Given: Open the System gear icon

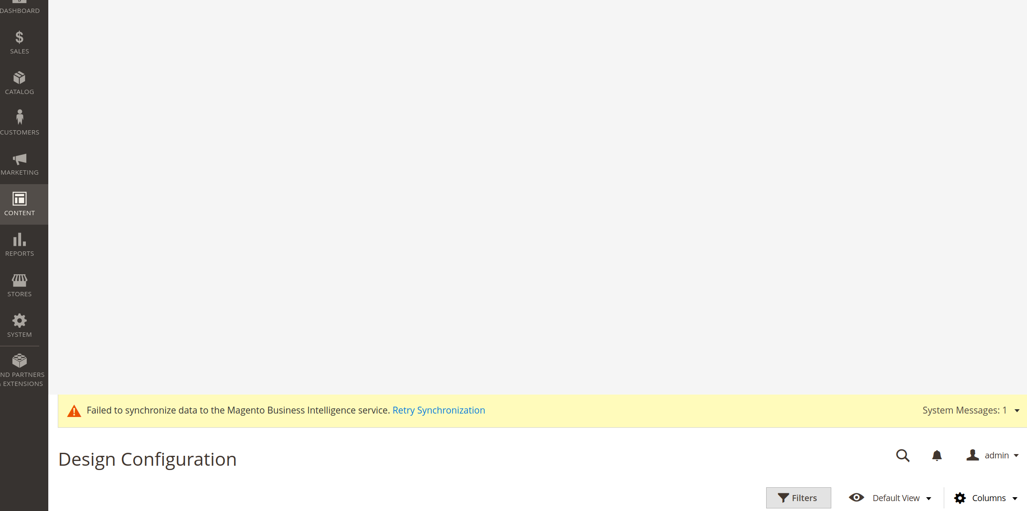Looking at the screenshot, I should pyautogui.click(x=19, y=324).
